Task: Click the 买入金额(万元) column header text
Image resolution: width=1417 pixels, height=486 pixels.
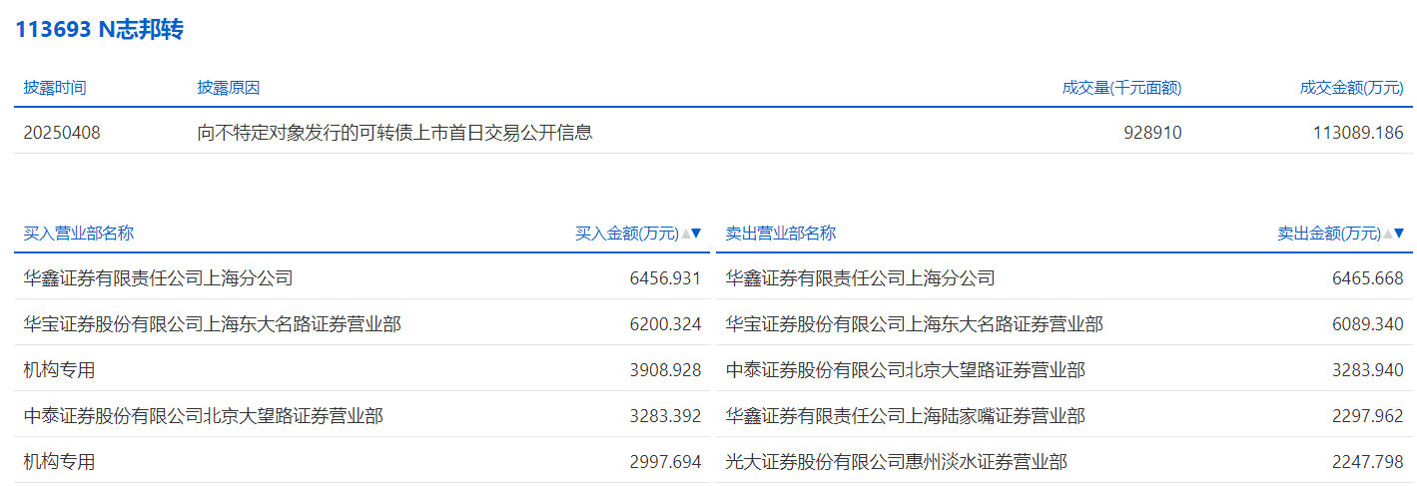Action: [626, 234]
